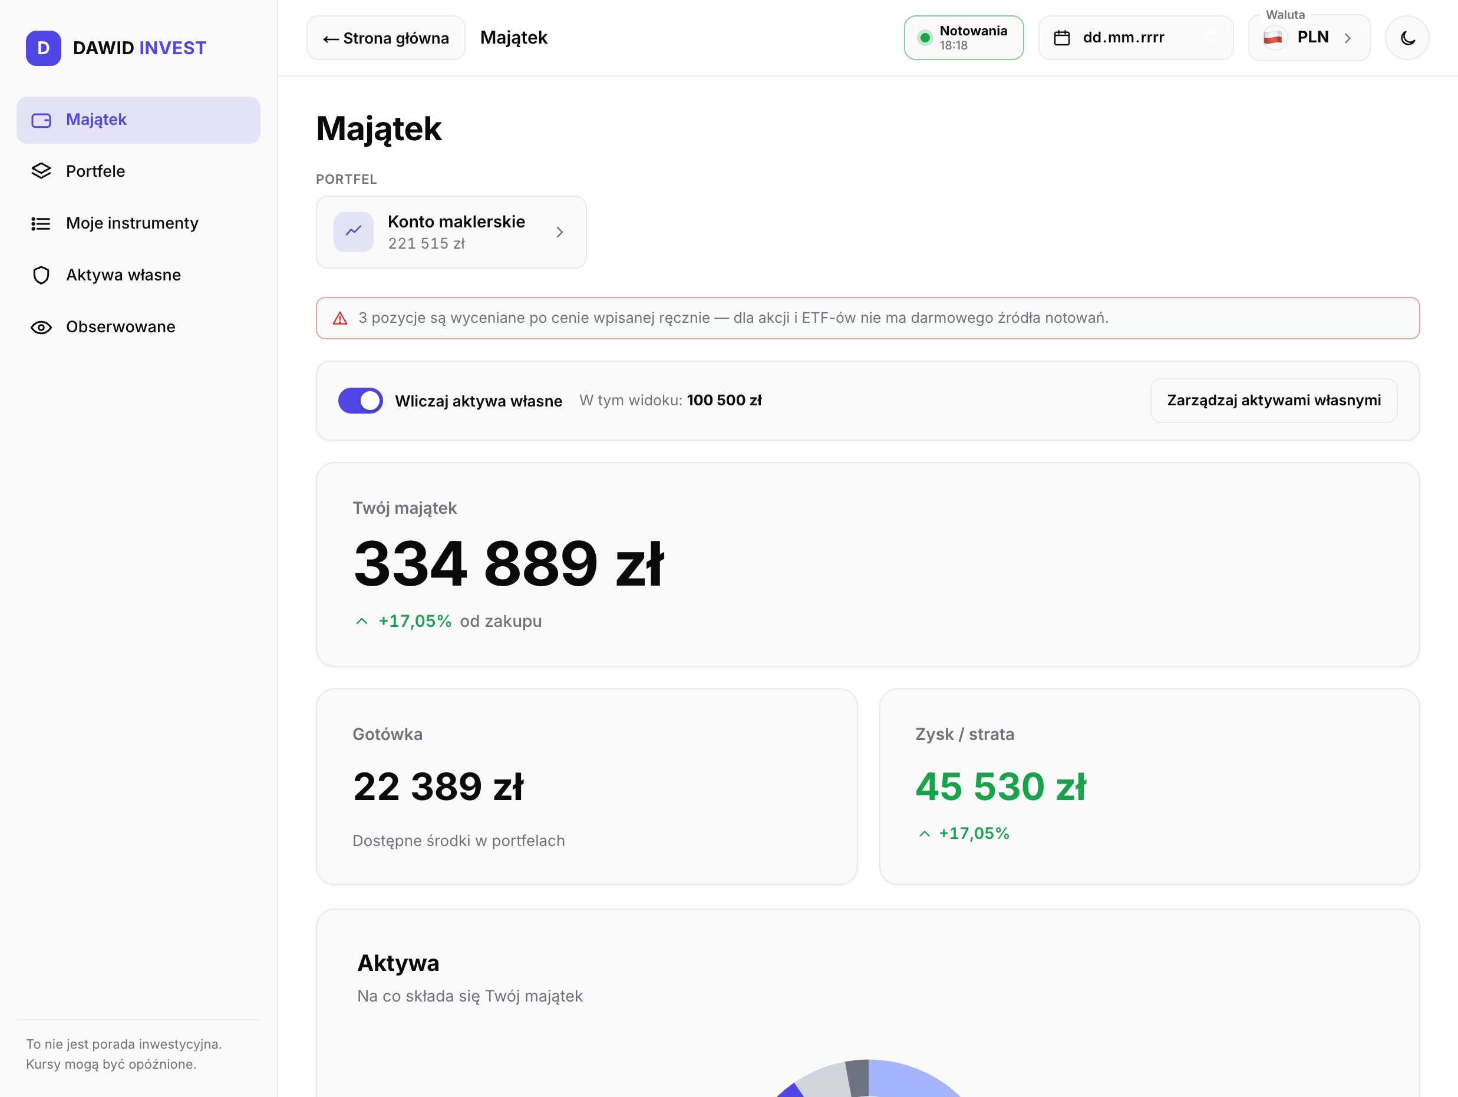Viewport: 1458px width, 1097px height.
Task: Click the Majątek title in top bar
Action: pyautogui.click(x=514, y=38)
